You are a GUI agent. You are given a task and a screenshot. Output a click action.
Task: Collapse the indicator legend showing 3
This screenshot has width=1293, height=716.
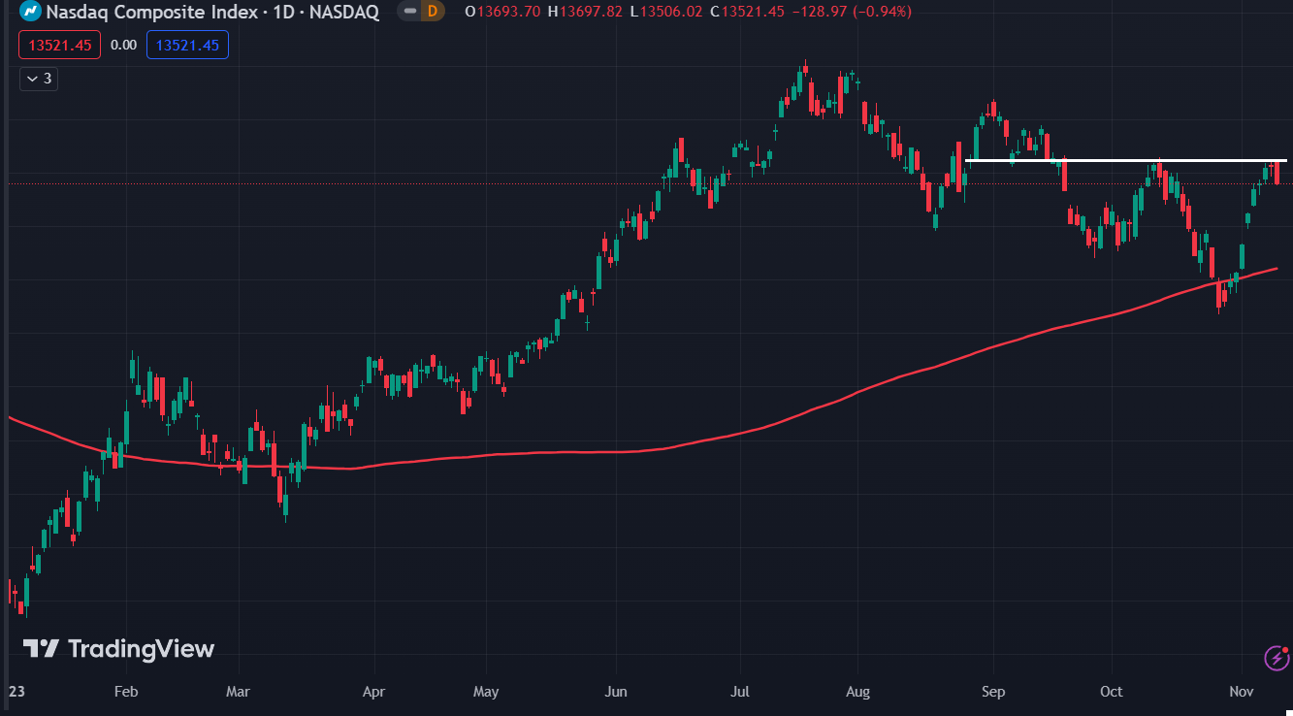point(39,79)
